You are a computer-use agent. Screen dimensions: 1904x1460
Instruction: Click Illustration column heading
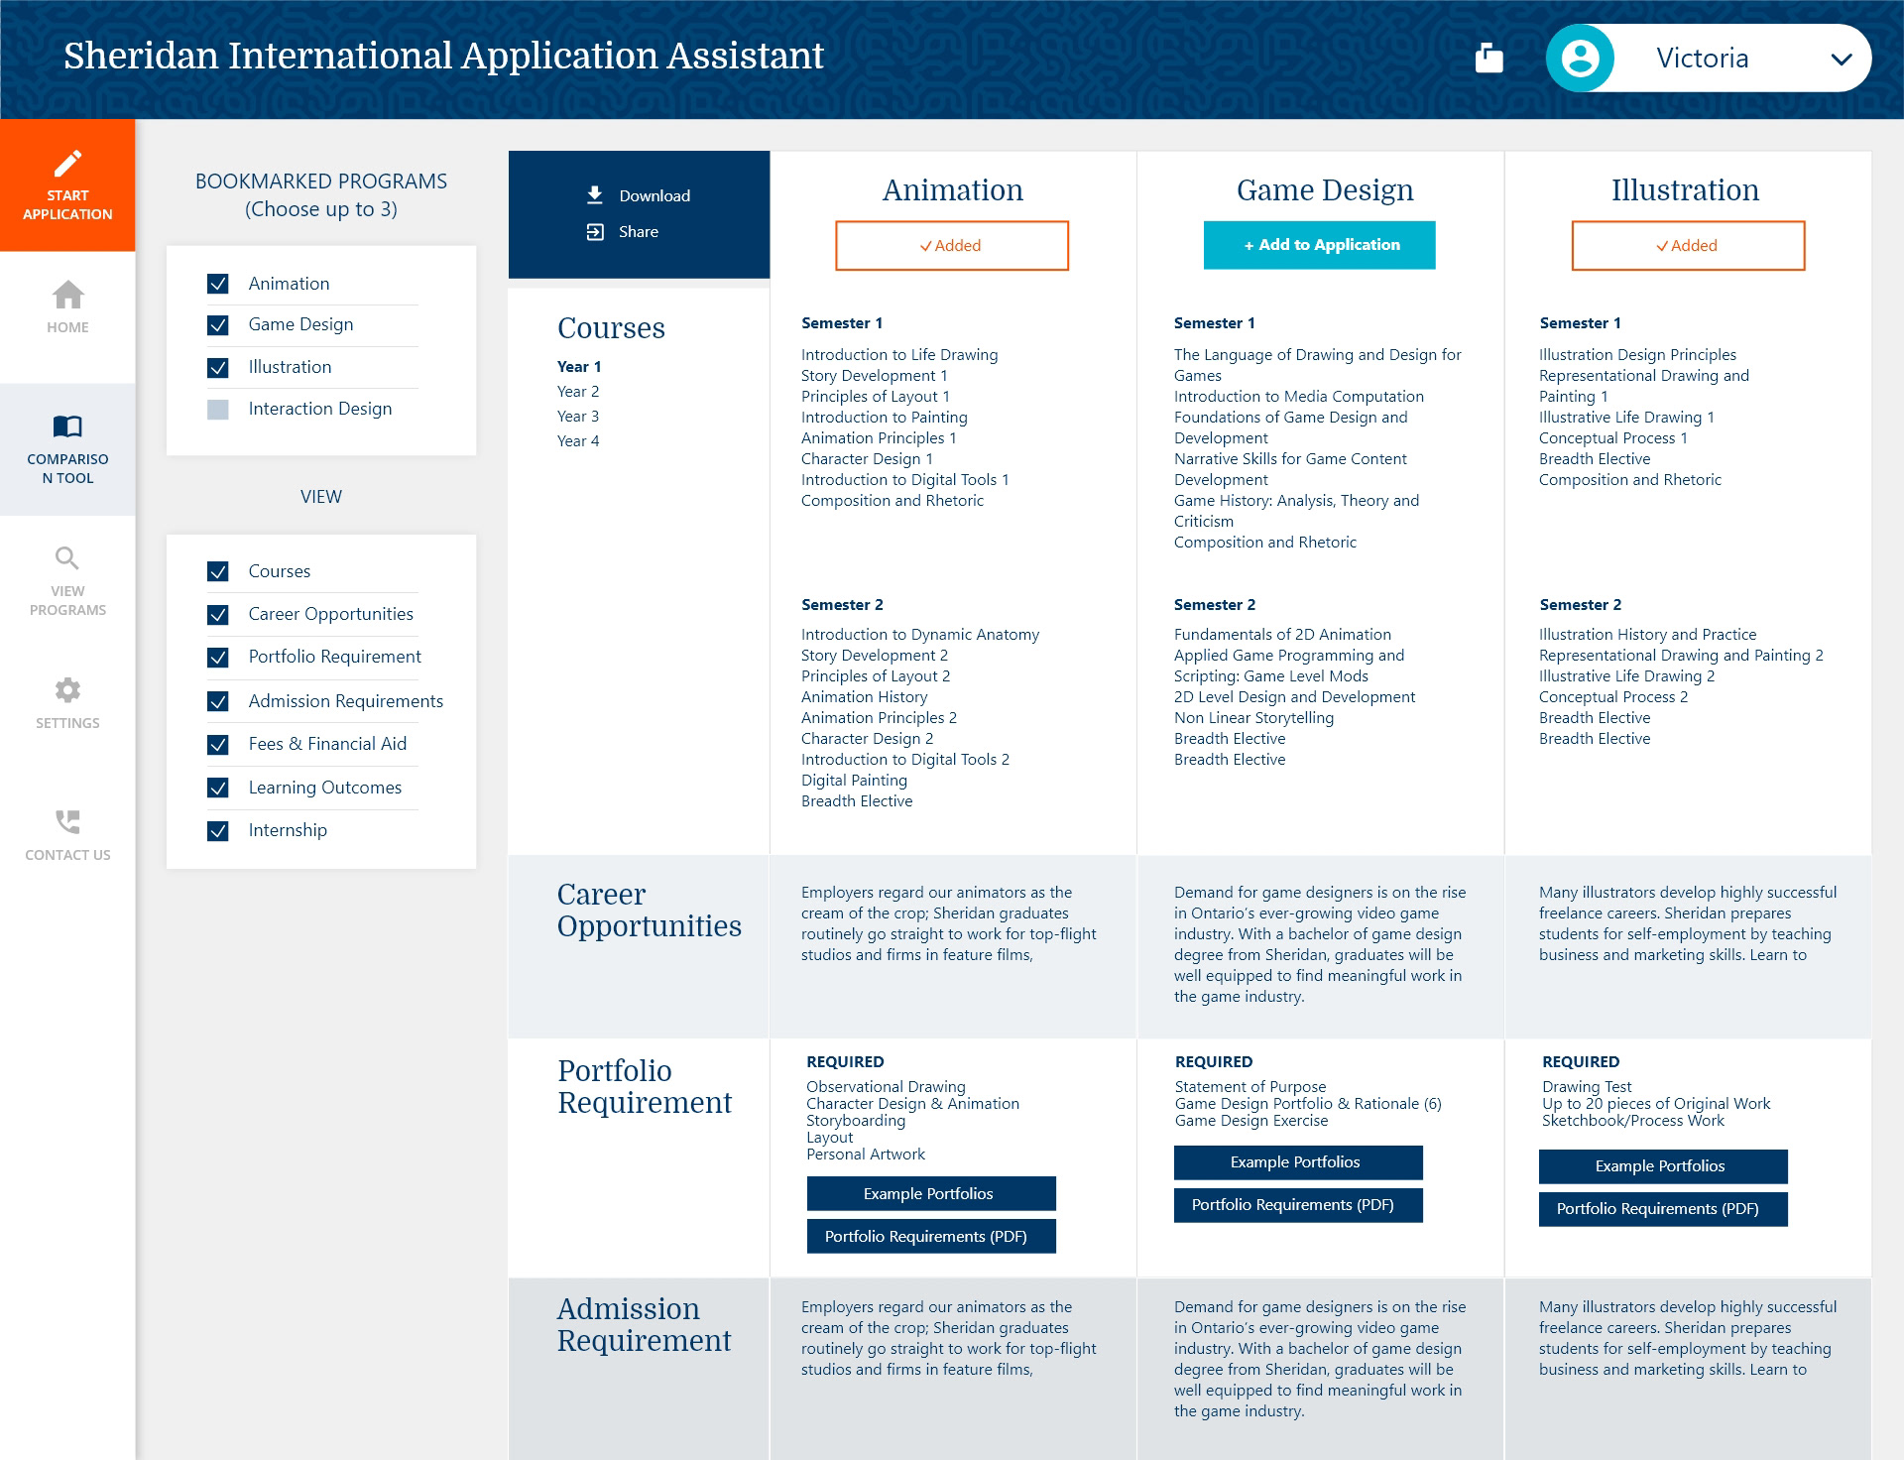click(1685, 189)
